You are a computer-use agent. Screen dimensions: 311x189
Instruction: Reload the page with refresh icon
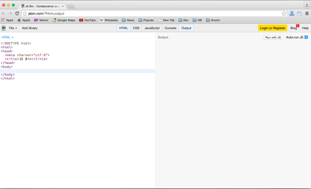[x=17, y=14]
